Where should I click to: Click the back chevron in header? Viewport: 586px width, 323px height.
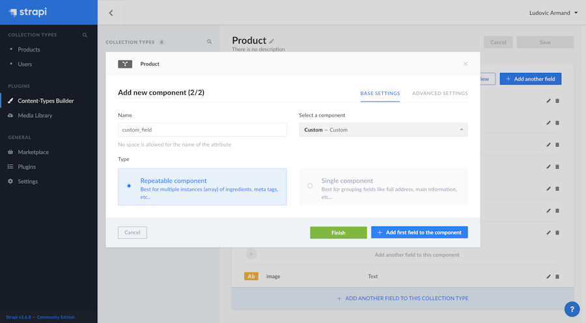[x=111, y=13]
